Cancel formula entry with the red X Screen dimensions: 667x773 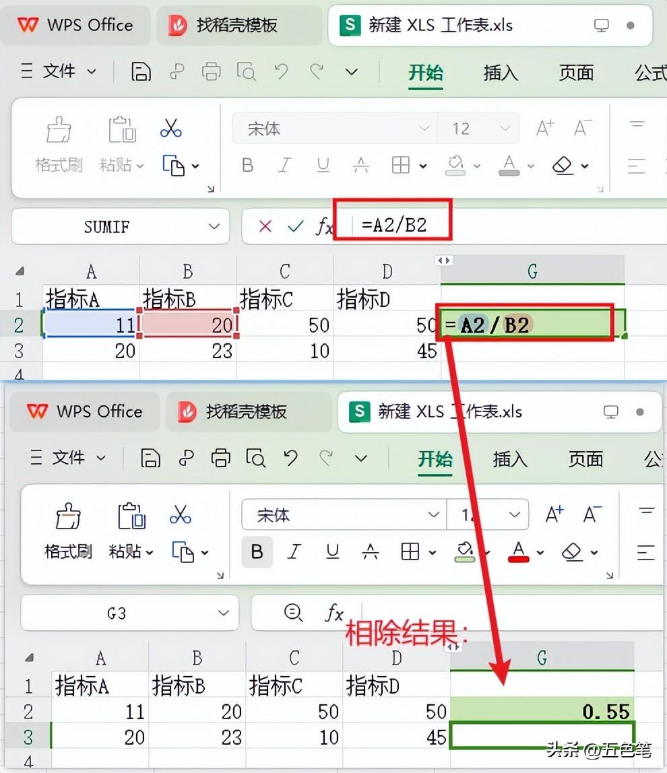tap(265, 226)
